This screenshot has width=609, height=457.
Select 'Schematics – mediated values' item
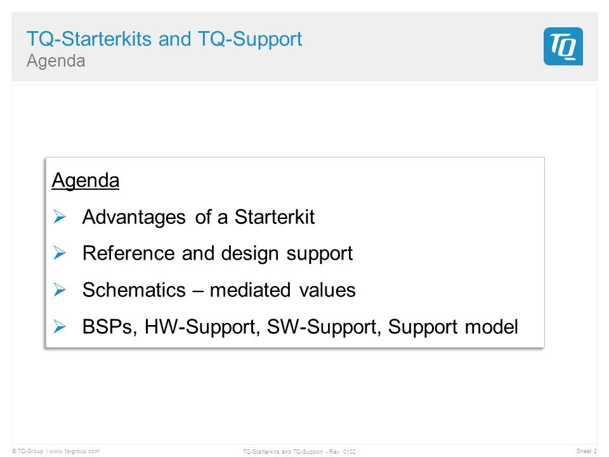[219, 290]
